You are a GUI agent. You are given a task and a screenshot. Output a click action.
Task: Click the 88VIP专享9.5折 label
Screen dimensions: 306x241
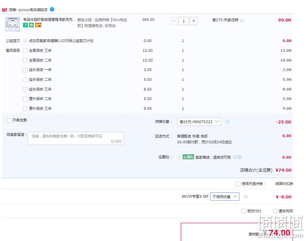pyautogui.click(x=195, y=196)
